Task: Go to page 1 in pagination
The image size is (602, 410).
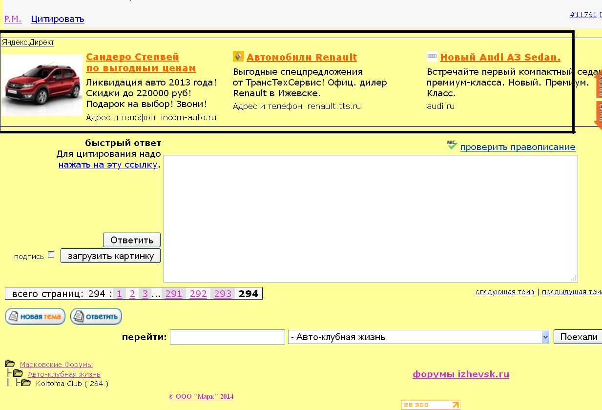Action: click(x=120, y=294)
